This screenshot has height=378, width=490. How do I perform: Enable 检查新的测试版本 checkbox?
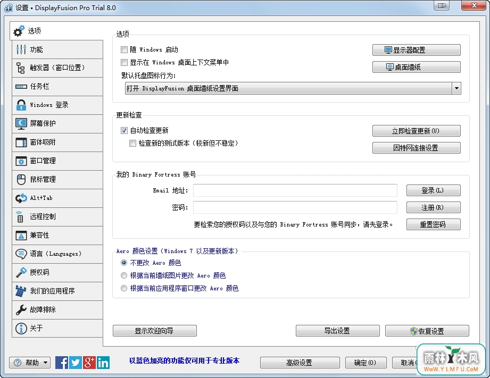coord(133,143)
